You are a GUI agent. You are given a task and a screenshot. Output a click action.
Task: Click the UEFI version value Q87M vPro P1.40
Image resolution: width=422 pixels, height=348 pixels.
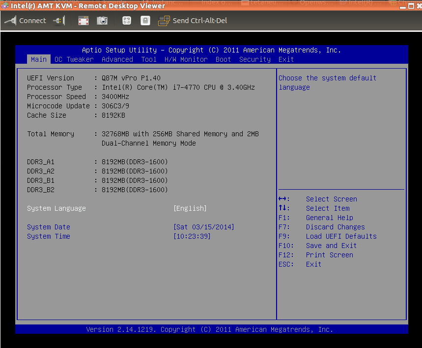(x=131, y=78)
